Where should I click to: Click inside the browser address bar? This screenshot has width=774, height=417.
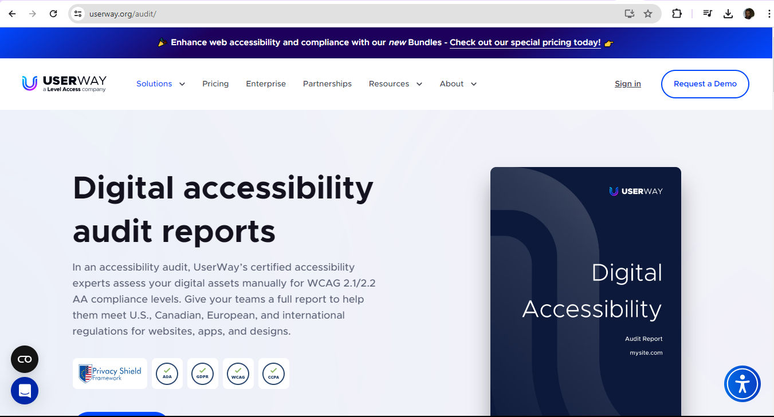(229, 13)
